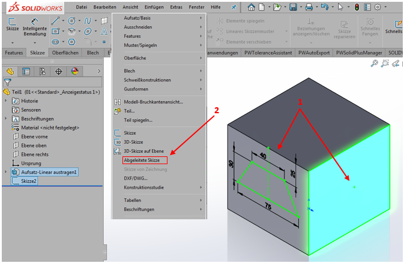
Task: Expand the Historie tree node
Action: 6,101
